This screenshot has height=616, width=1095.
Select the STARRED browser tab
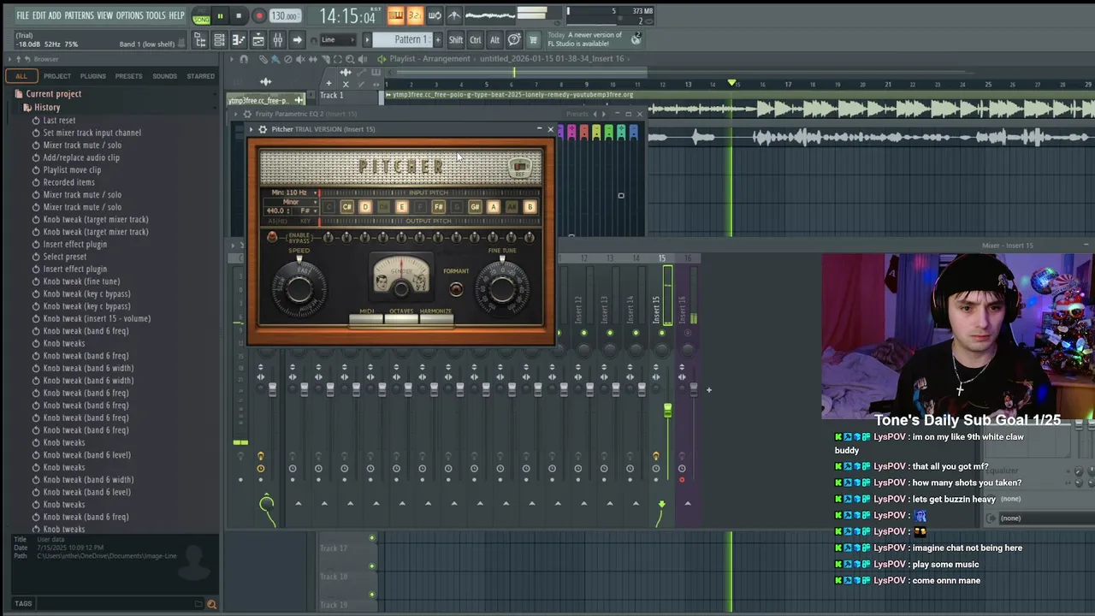[201, 76]
